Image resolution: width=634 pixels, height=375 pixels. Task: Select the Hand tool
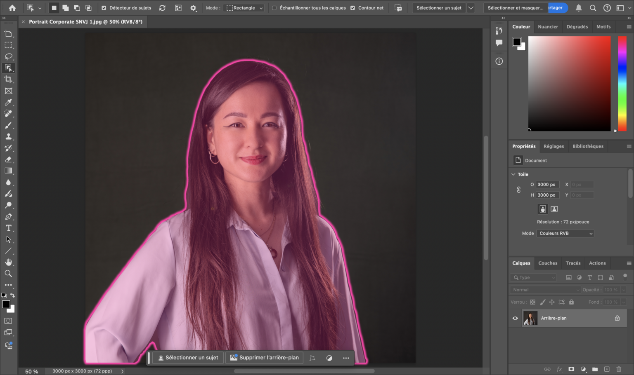pos(8,262)
